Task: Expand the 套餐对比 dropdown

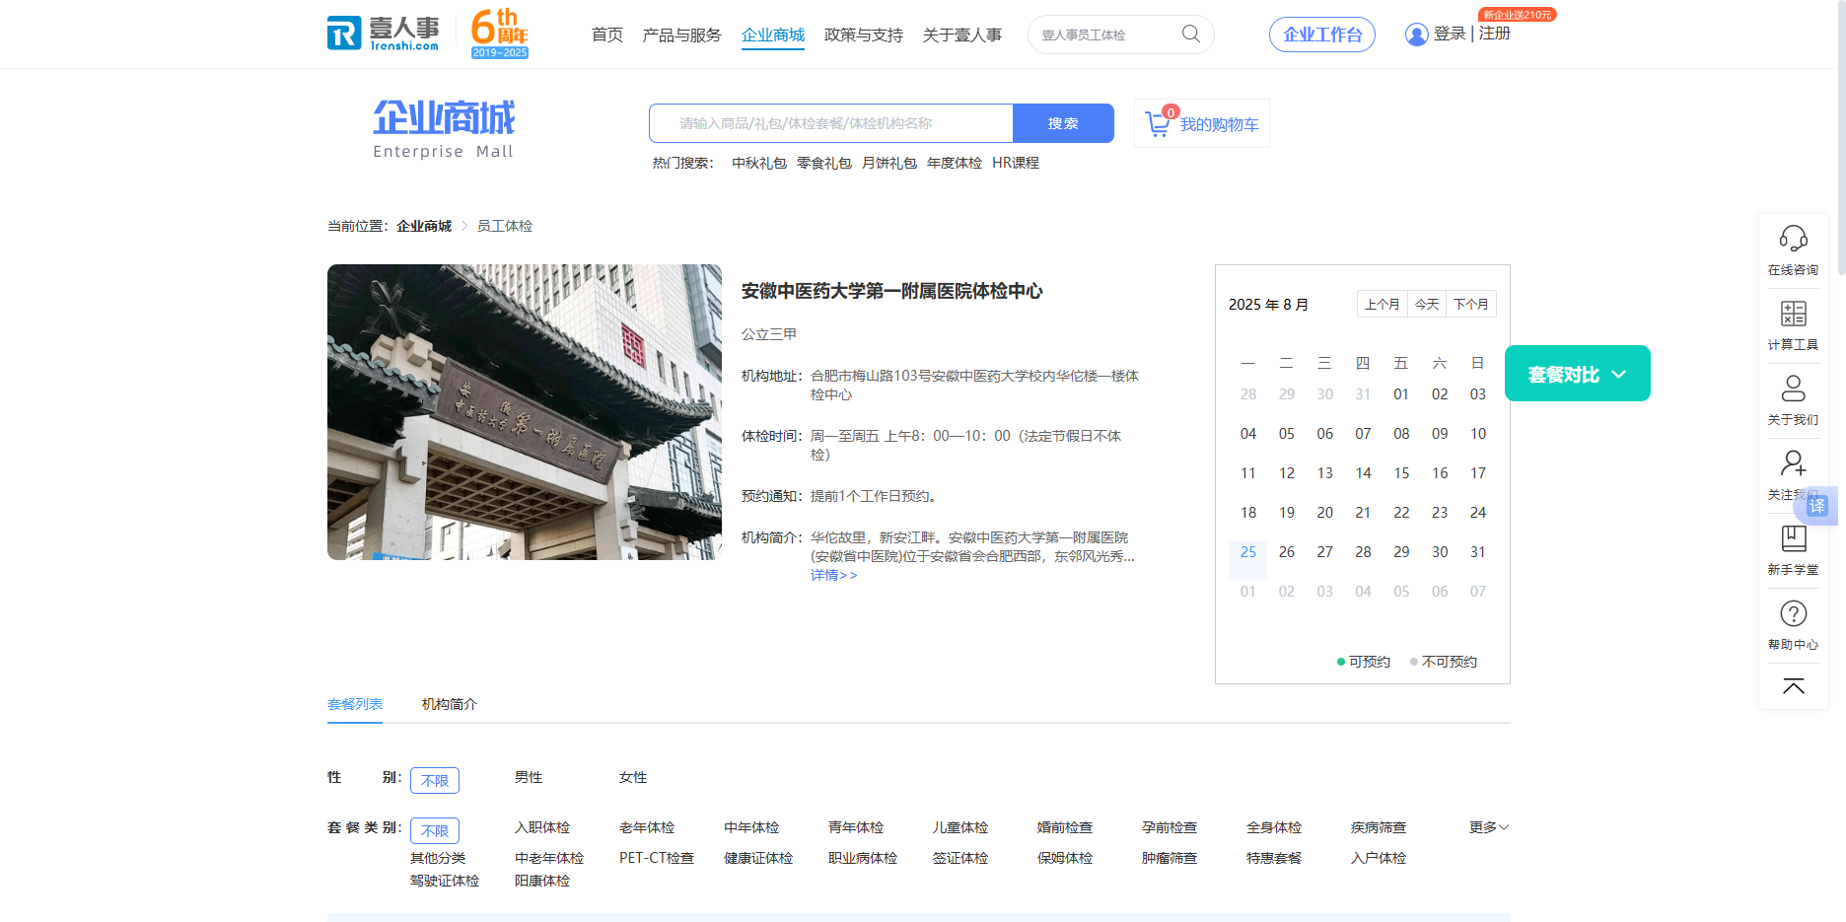Action: 1577,374
